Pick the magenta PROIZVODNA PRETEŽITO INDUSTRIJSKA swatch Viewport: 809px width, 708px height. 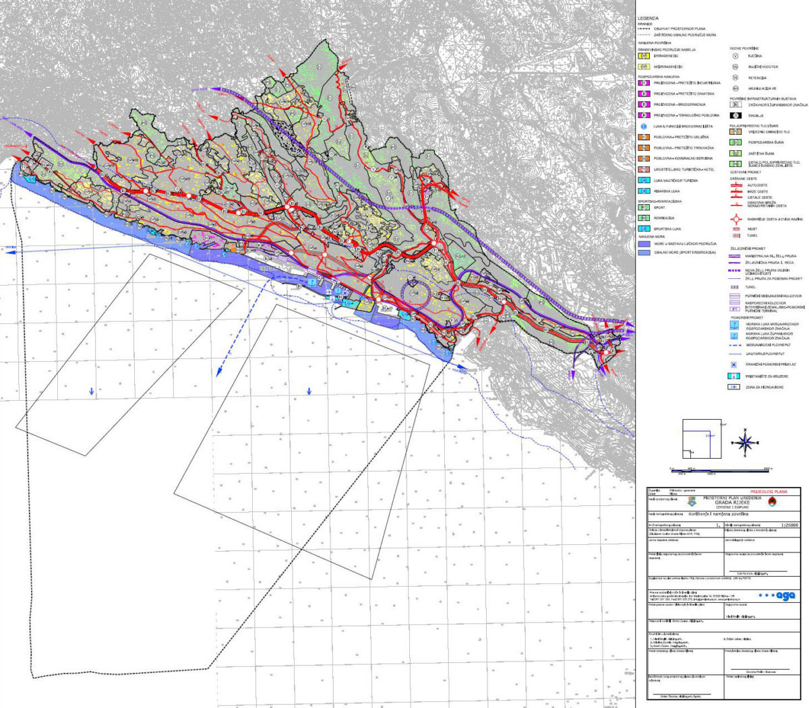point(644,84)
